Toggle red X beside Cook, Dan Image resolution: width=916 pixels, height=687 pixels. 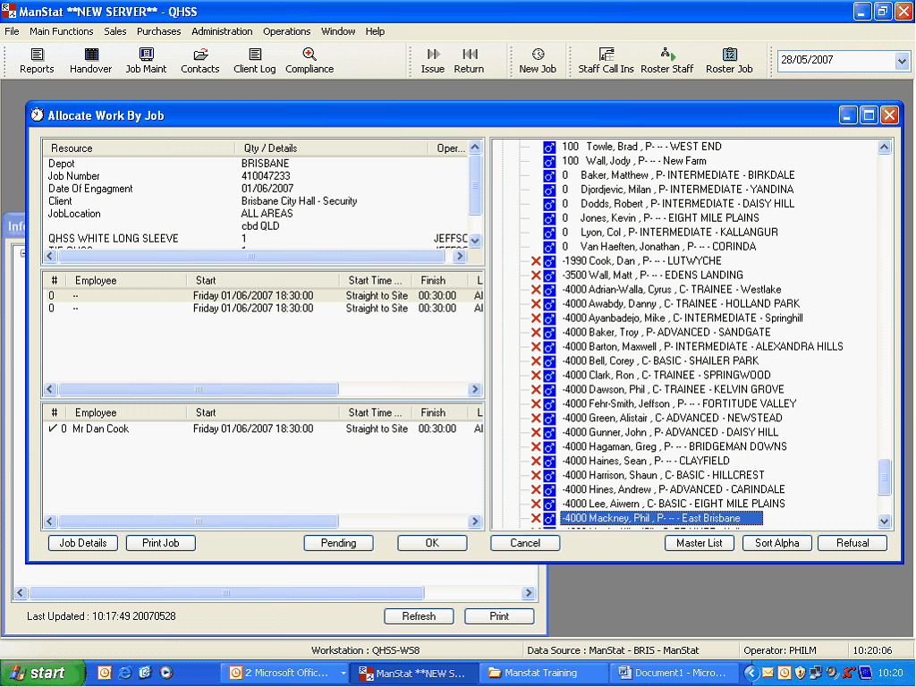537,261
